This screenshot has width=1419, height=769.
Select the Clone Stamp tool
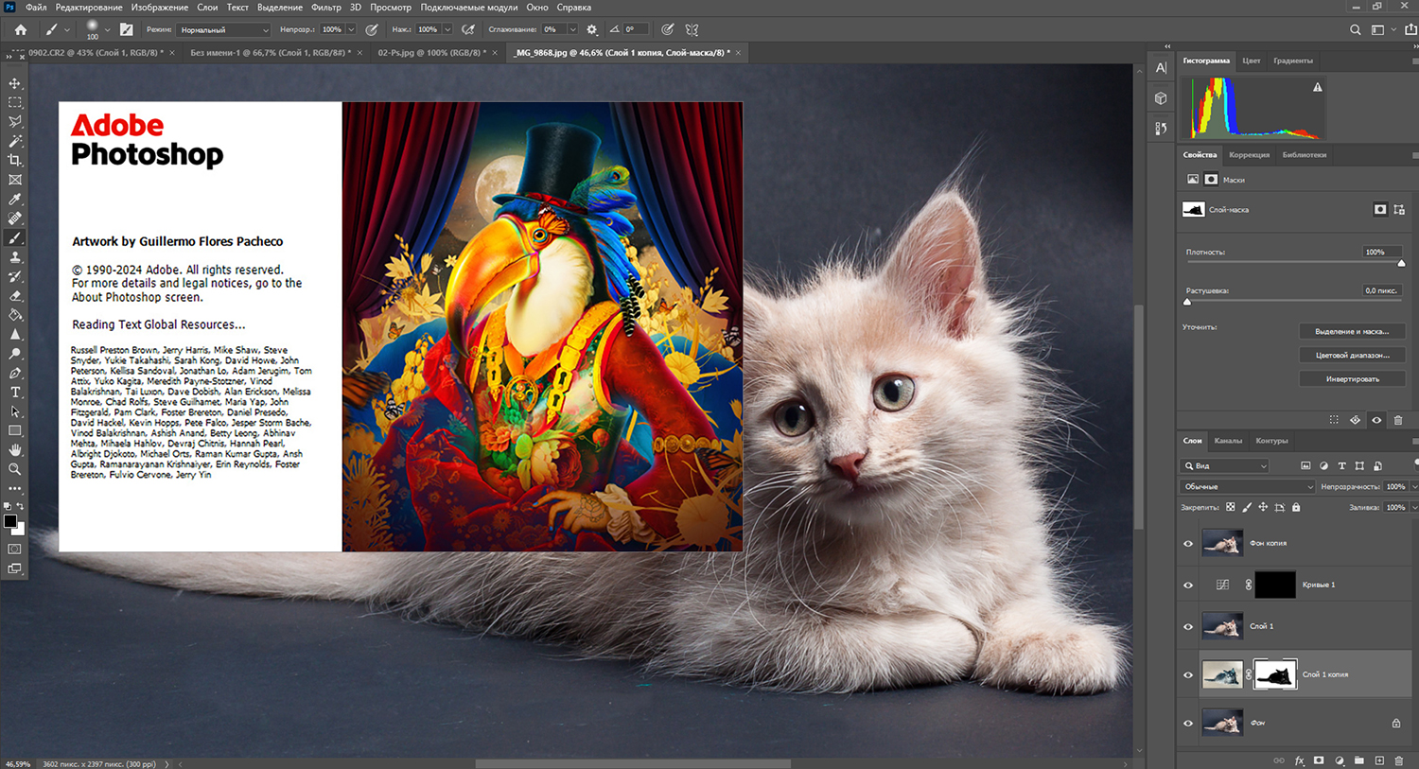pos(15,257)
